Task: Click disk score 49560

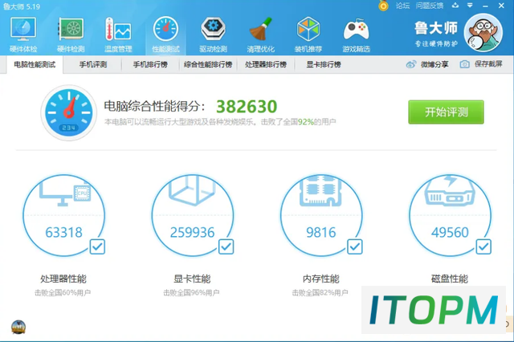Action: click(450, 232)
